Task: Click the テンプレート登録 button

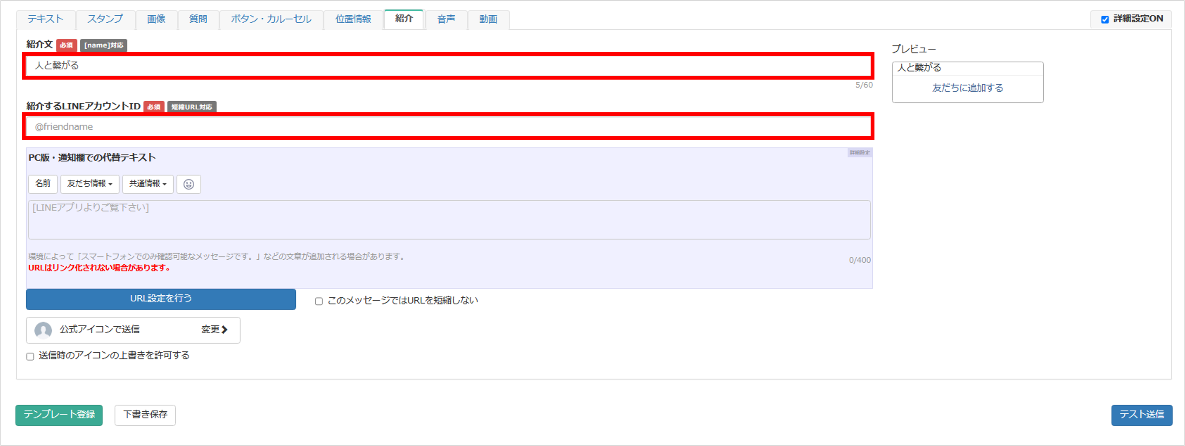Action: tap(58, 415)
